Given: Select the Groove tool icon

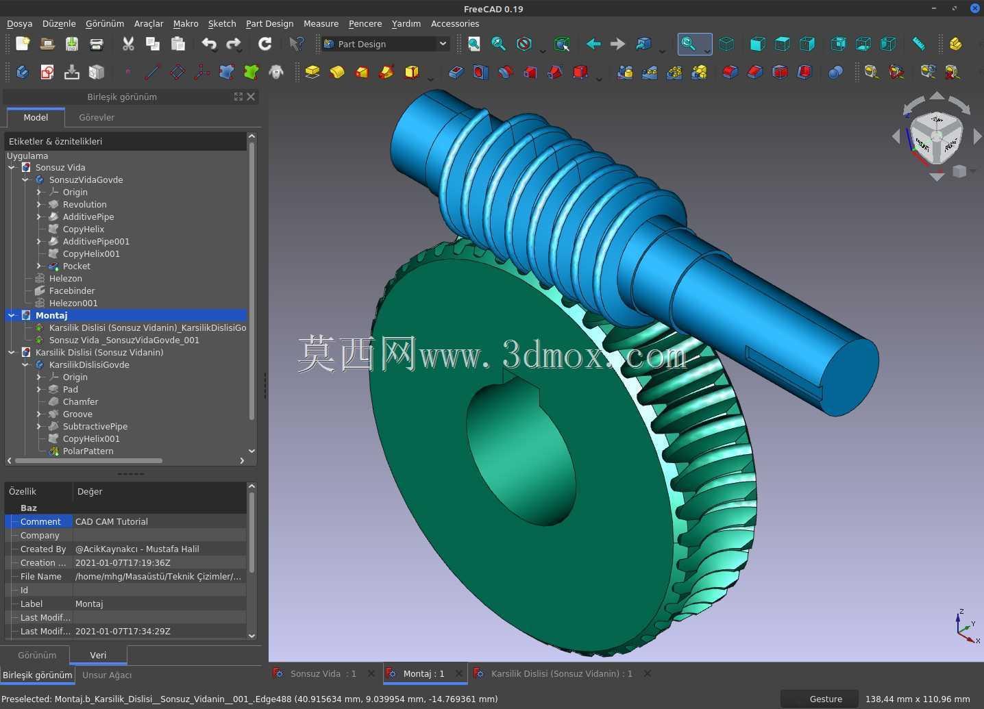Looking at the screenshot, I should 505,72.
